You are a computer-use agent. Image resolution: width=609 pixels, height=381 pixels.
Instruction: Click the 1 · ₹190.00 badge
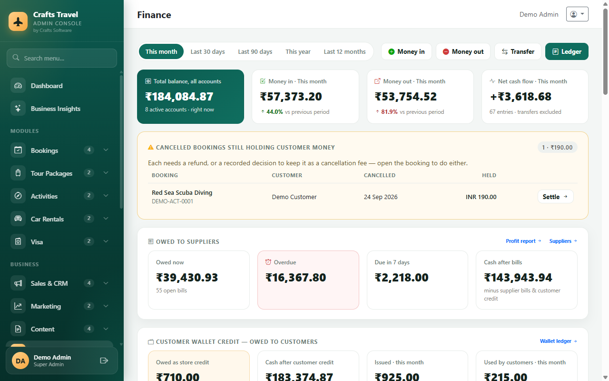(557, 147)
